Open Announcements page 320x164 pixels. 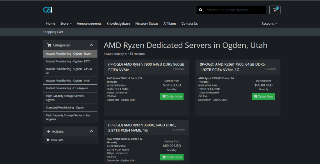89,23
